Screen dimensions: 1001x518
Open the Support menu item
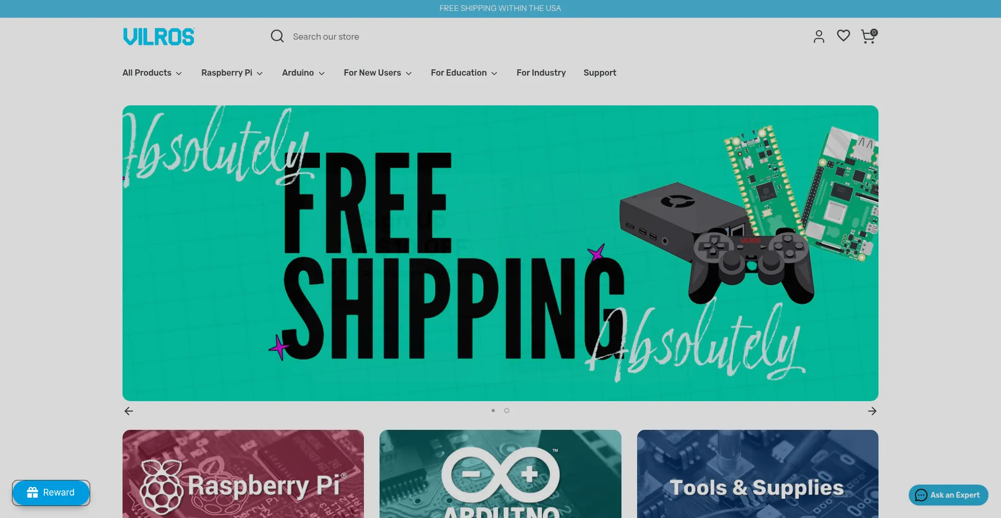click(x=600, y=73)
